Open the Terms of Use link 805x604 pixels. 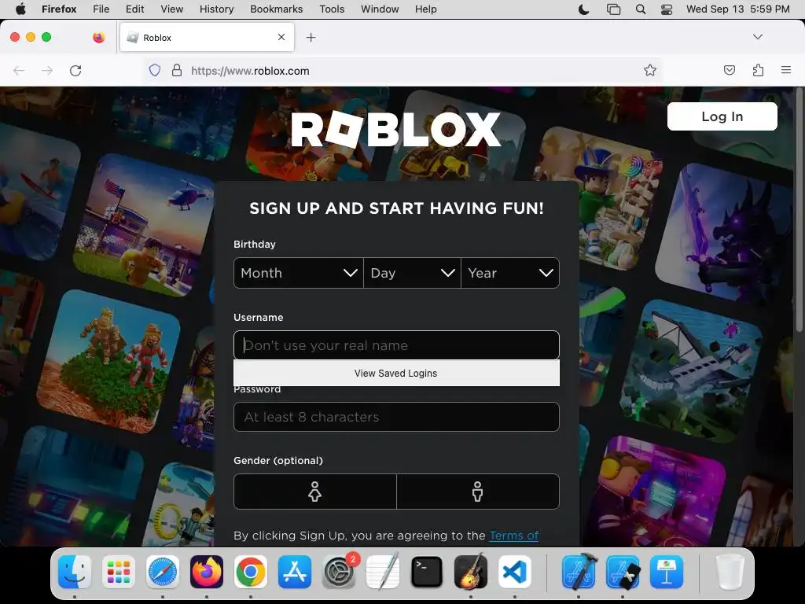click(514, 536)
